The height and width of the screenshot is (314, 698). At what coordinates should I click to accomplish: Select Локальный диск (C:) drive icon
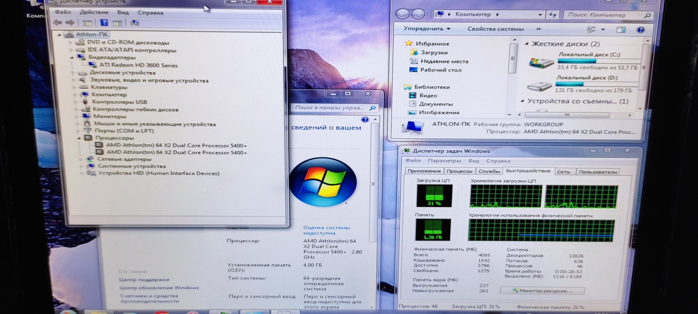tap(541, 63)
